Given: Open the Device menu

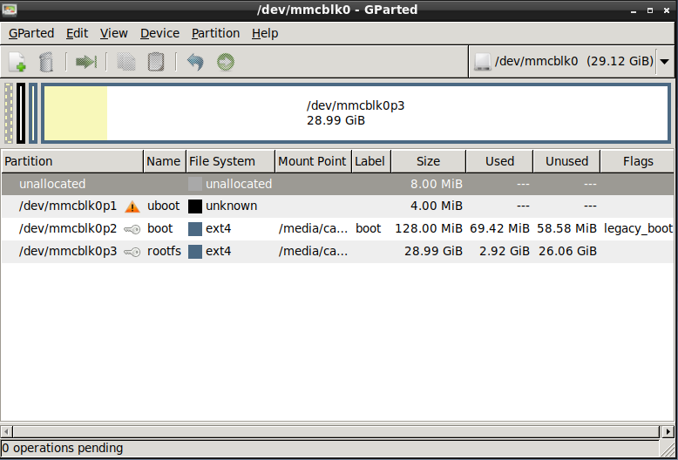Looking at the screenshot, I should point(159,33).
